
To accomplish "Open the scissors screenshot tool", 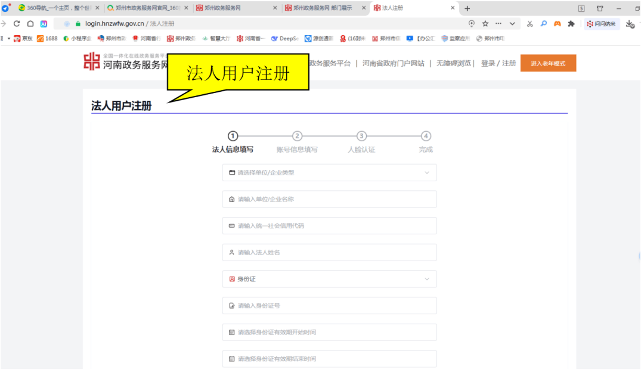I will click(x=530, y=24).
